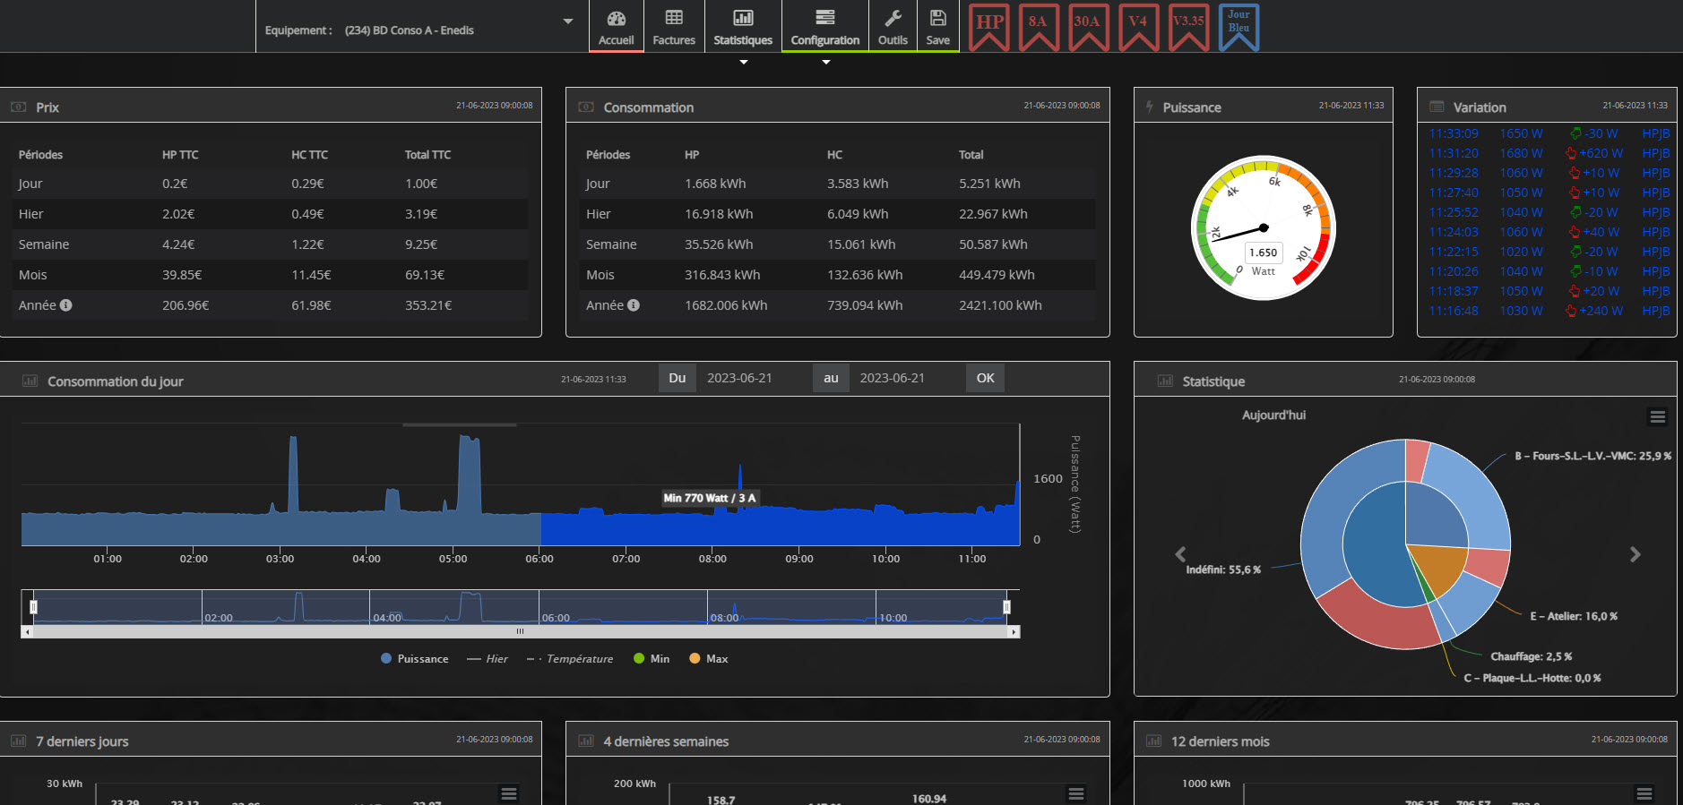Click the Prix panel money icon

18,107
